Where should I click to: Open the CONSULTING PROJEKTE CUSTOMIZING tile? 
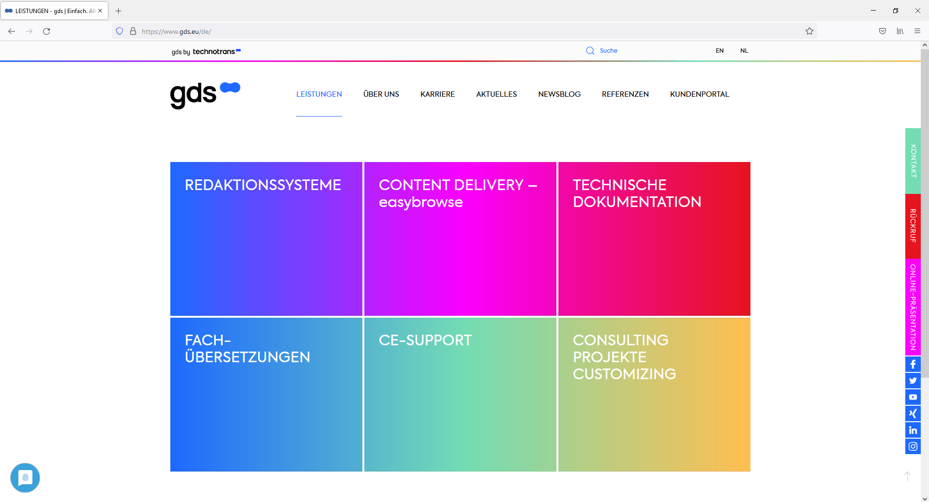click(654, 395)
